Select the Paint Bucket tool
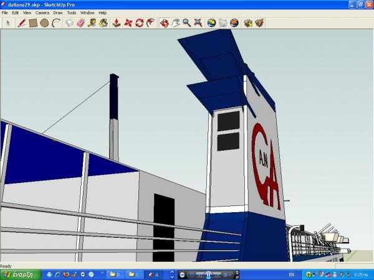Viewport: 374px width, 280px height. tap(103, 23)
